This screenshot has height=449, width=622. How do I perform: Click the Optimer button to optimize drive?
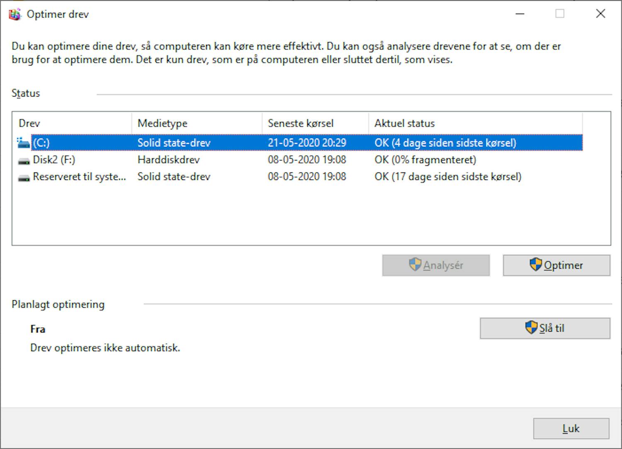[x=556, y=265]
